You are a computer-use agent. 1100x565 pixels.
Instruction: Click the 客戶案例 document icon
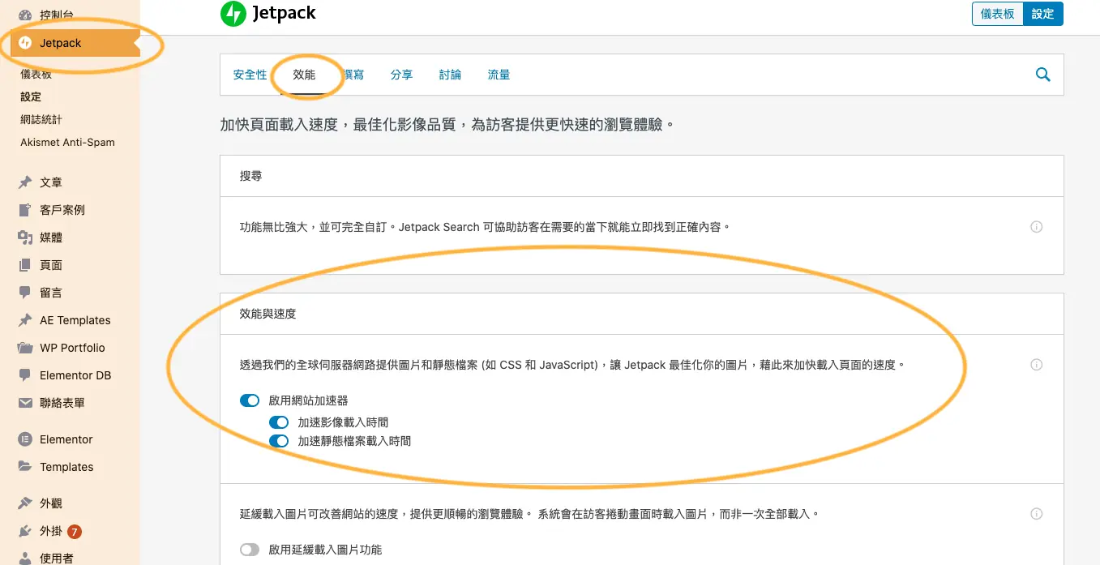(x=25, y=210)
